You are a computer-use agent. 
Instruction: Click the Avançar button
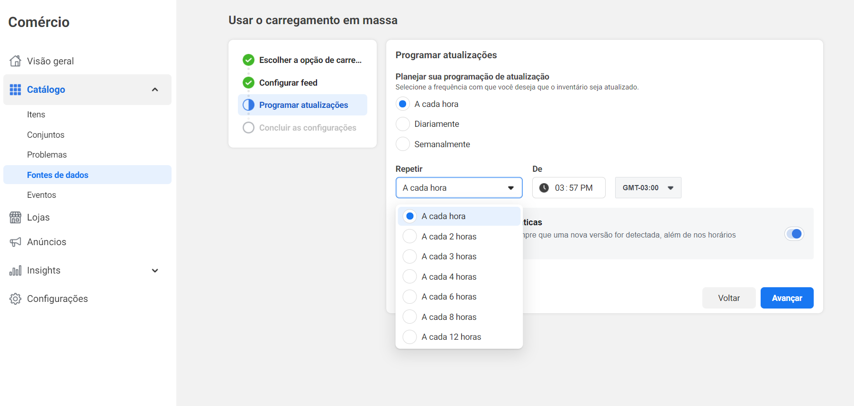[787, 298]
